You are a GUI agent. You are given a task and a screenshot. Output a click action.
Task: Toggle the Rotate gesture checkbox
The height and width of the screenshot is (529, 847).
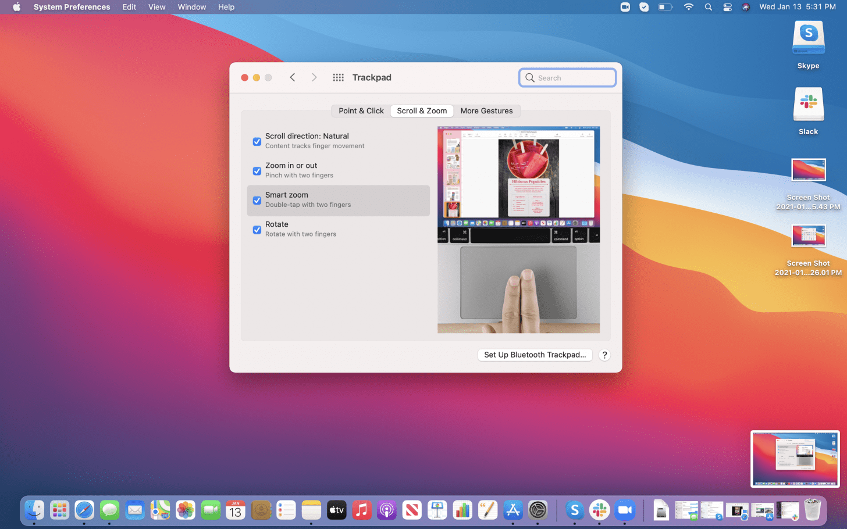[x=257, y=230]
